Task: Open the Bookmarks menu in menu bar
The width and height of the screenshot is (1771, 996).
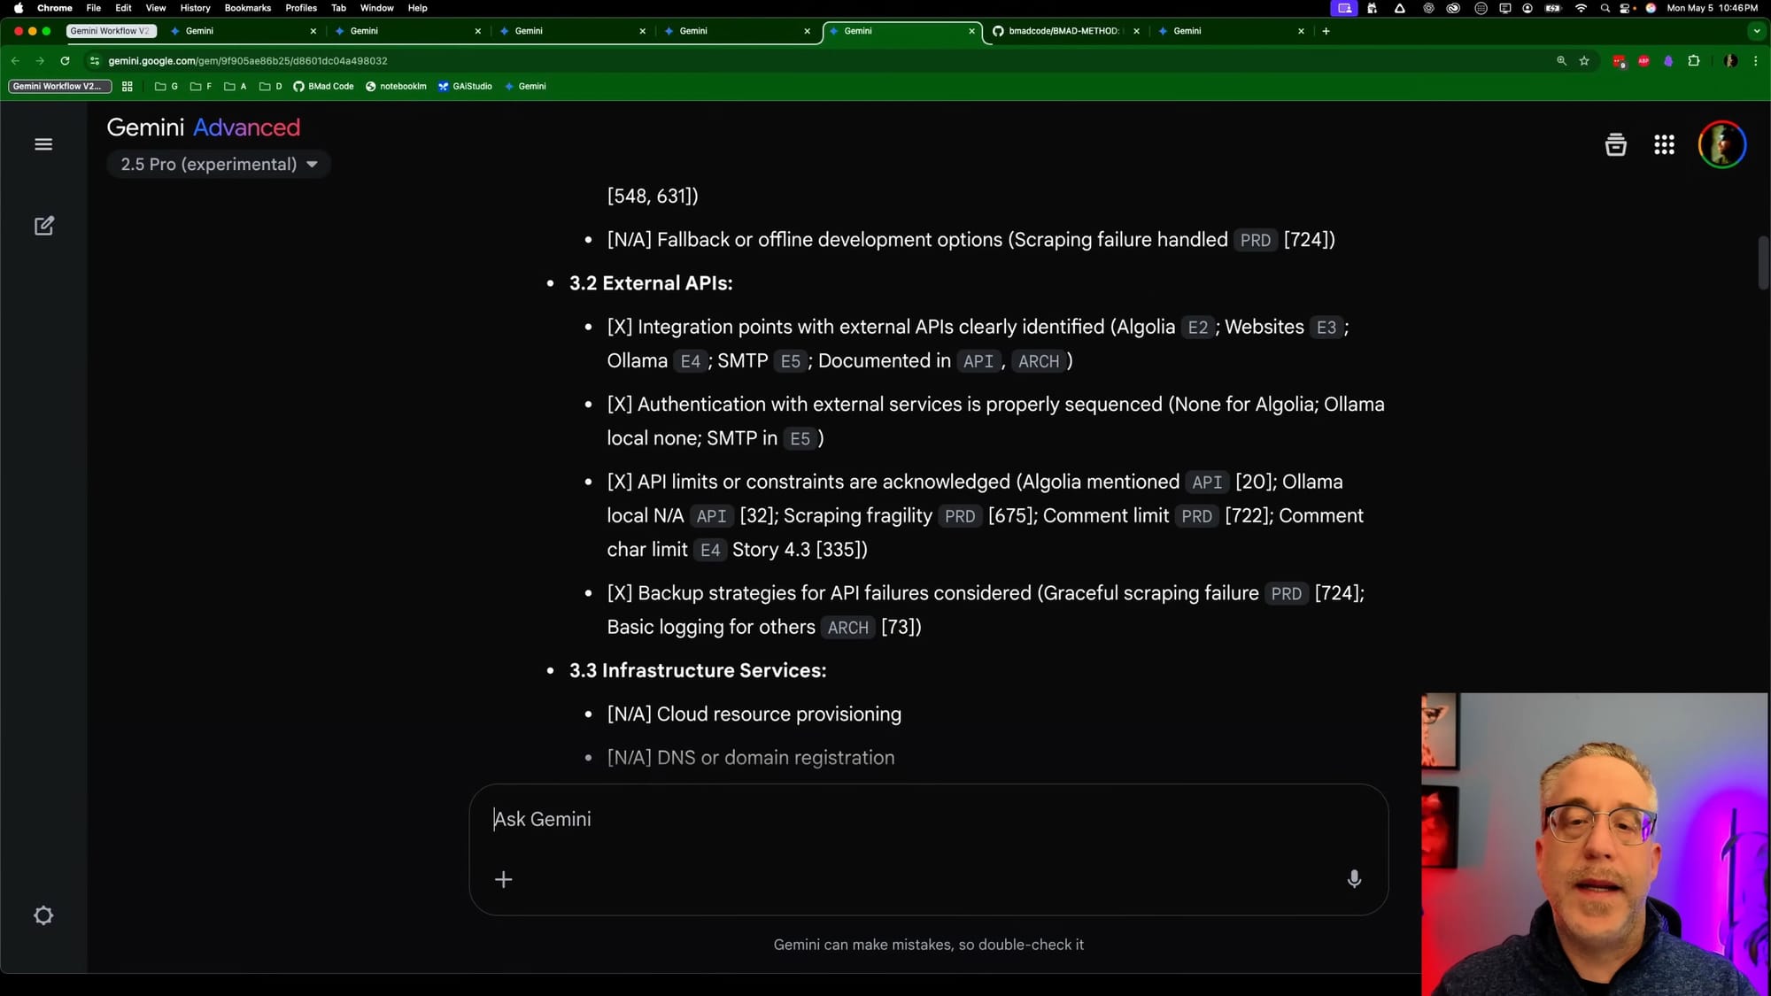Action: [x=247, y=8]
